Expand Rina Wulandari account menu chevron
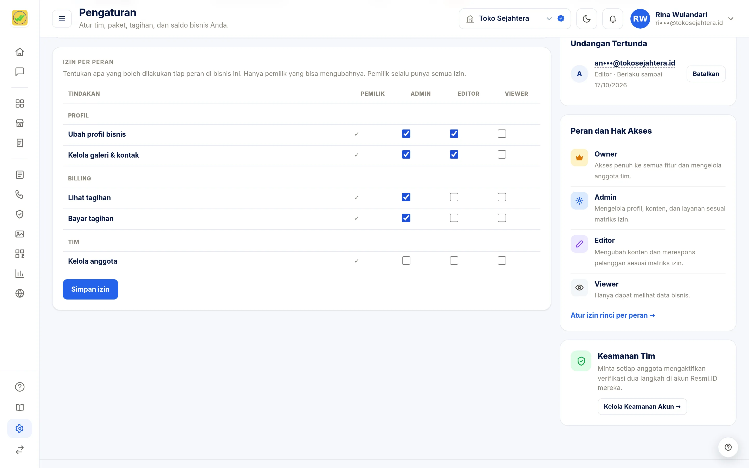This screenshot has width=749, height=468. point(731,18)
